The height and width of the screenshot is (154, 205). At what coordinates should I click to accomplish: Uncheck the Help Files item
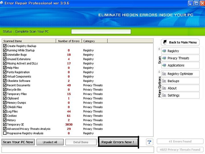click(5, 68)
